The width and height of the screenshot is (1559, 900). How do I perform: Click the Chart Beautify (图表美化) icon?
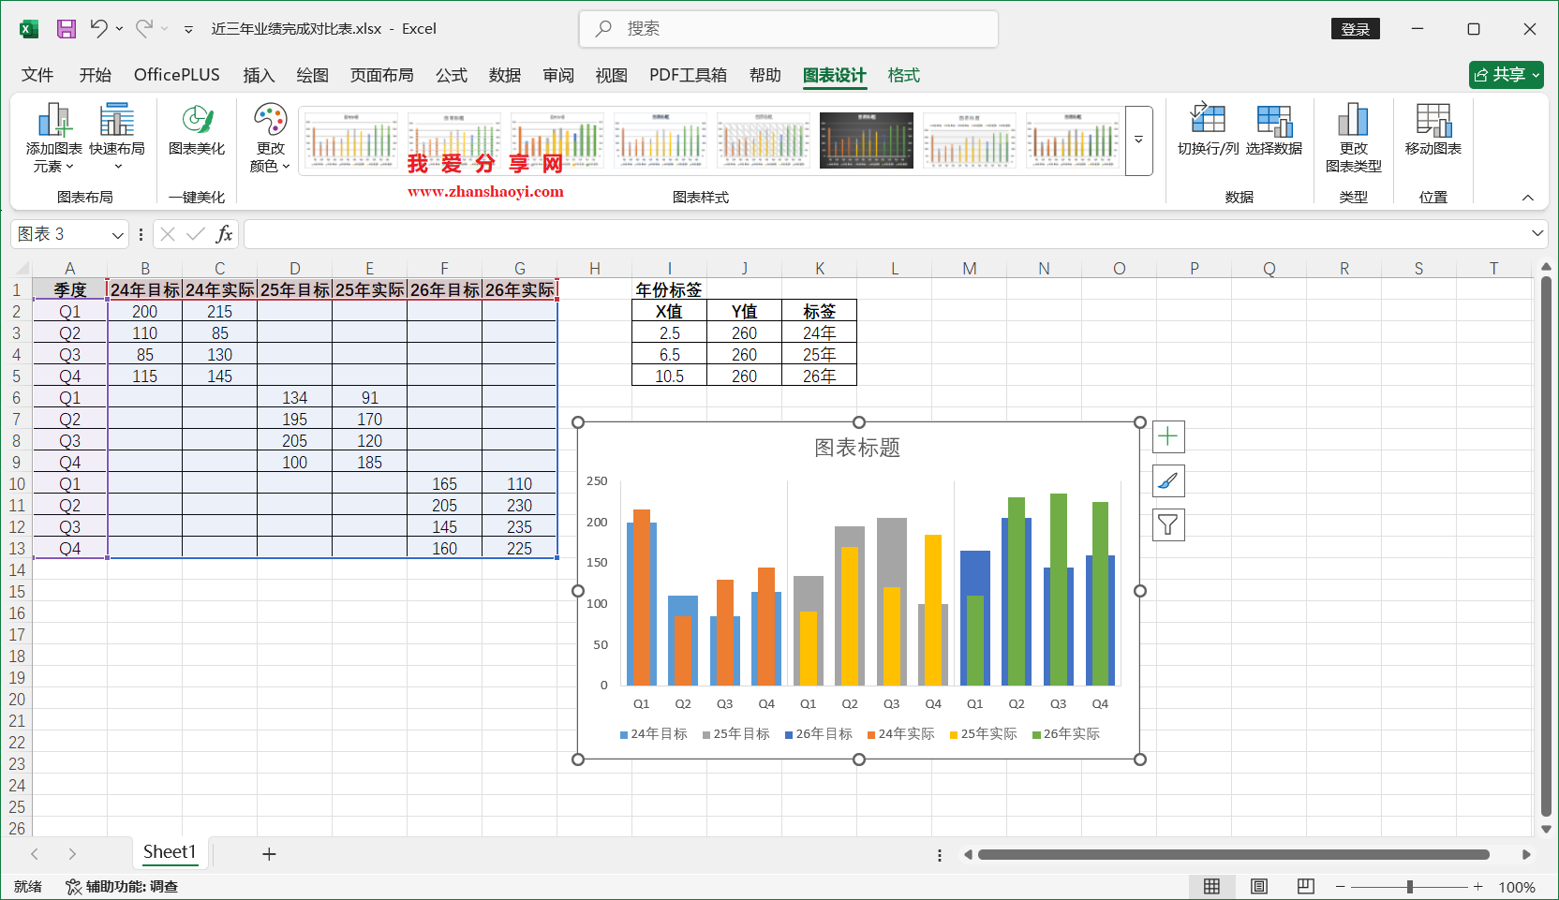click(x=197, y=131)
